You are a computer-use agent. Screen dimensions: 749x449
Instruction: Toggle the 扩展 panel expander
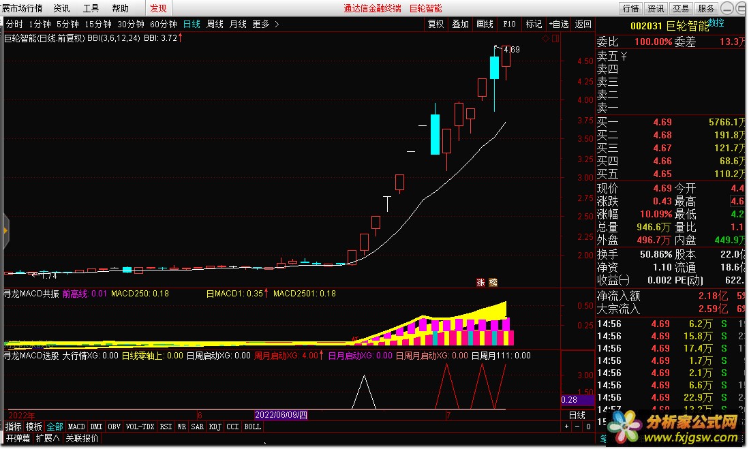point(48,438)
